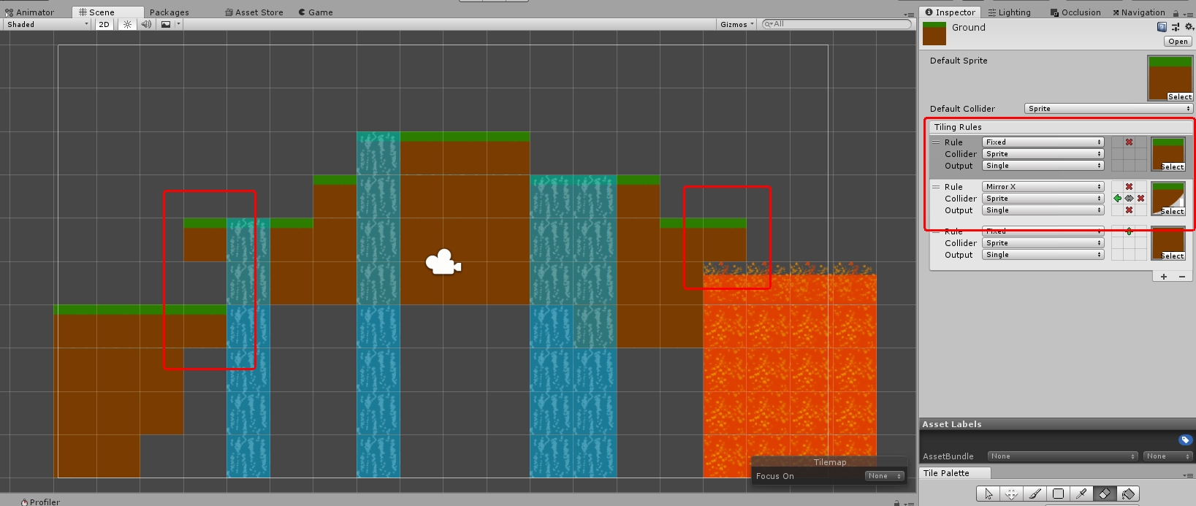
Task: Open scene view panel options menu
Action: (x=909, y=14)
